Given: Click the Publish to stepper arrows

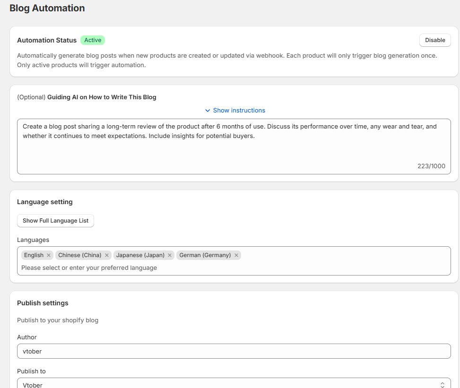Looking at the screenshot, I should tap(443, 384).
